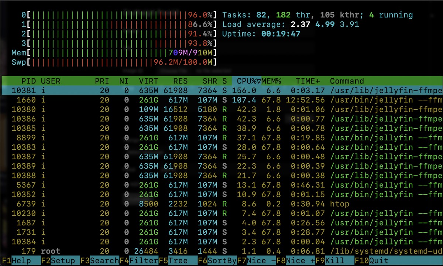Image resolution: width=443 pixels, height=266 pixels.
Task: Switch to F5 Tree view
Action: (178, 261)
